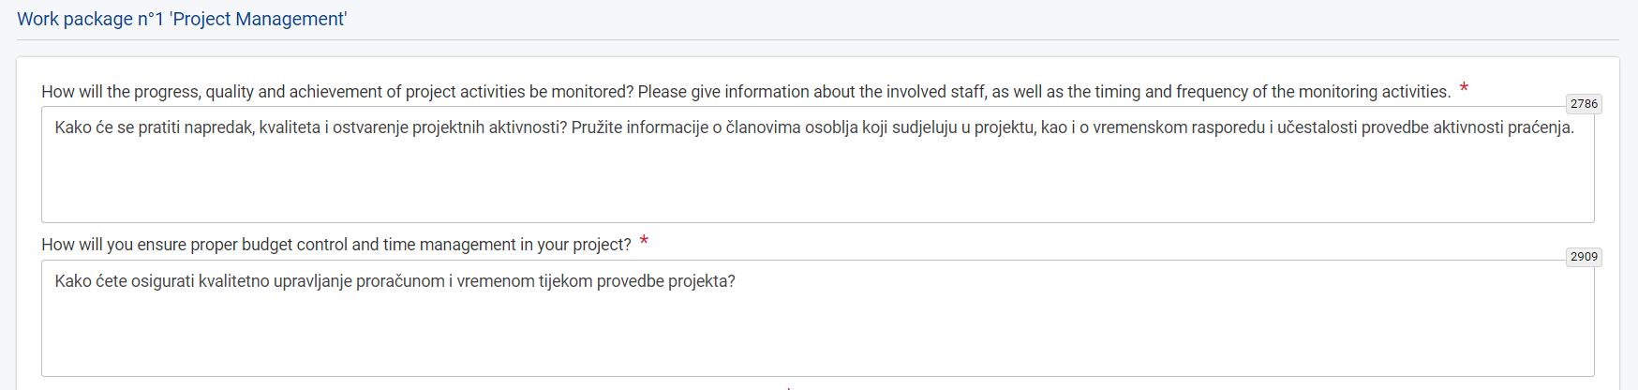This screenshot has width=1638, height=390.
Task: Click the 2786 remaining characters counter
Action: [x=1584, y=104]
